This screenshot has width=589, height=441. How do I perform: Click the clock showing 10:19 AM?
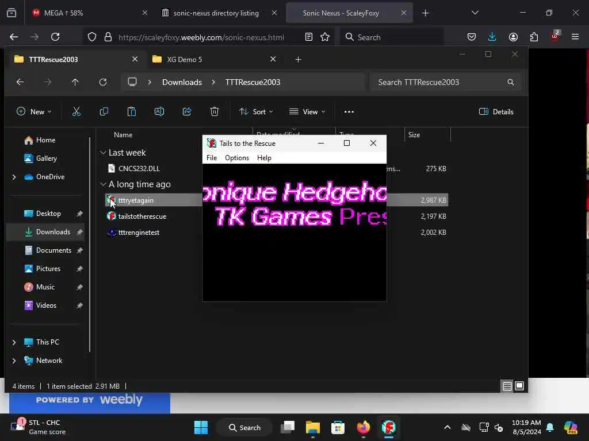pyautogui.click(x=527, y=423)
